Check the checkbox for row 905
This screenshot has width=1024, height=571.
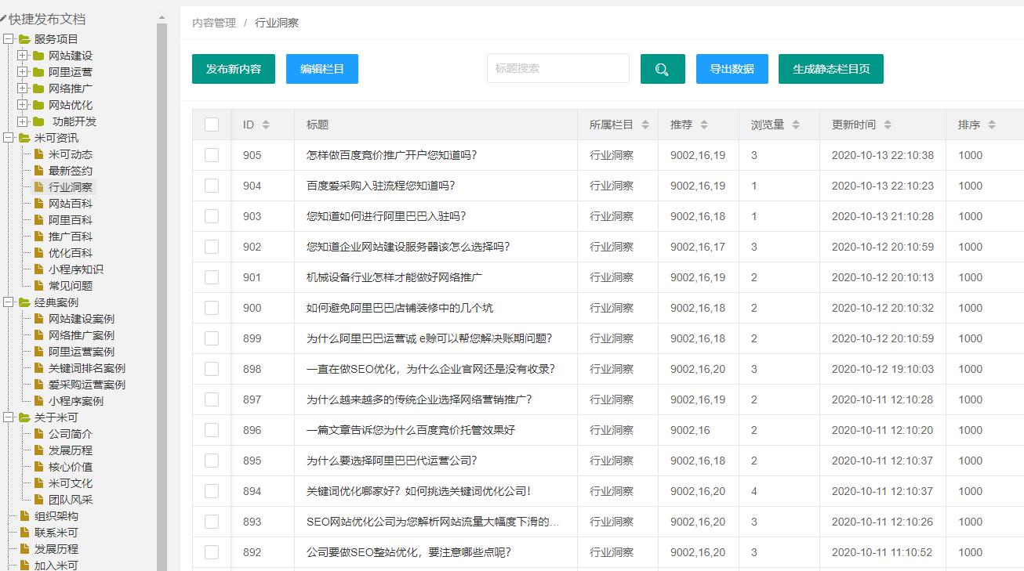[211, 155]
